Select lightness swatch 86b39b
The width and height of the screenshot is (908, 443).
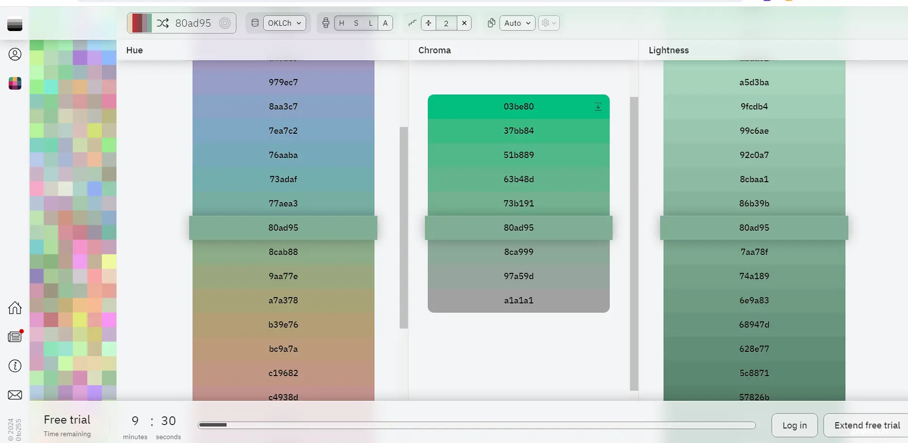(754, 204)
